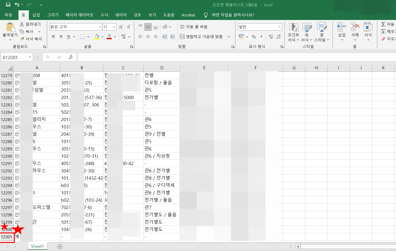
Task: Click the font color red swatch button
Action: (x=109, y=37)
